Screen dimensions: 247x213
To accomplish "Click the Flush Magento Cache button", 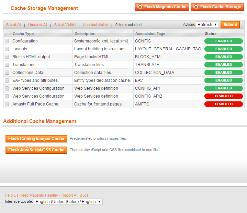I will click(162, 7).
